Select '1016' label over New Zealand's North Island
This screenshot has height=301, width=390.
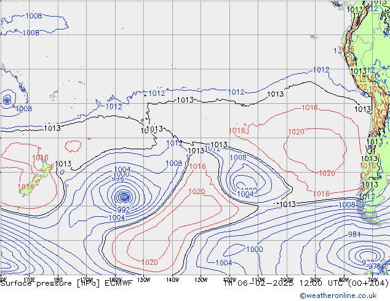click(41, 158)
